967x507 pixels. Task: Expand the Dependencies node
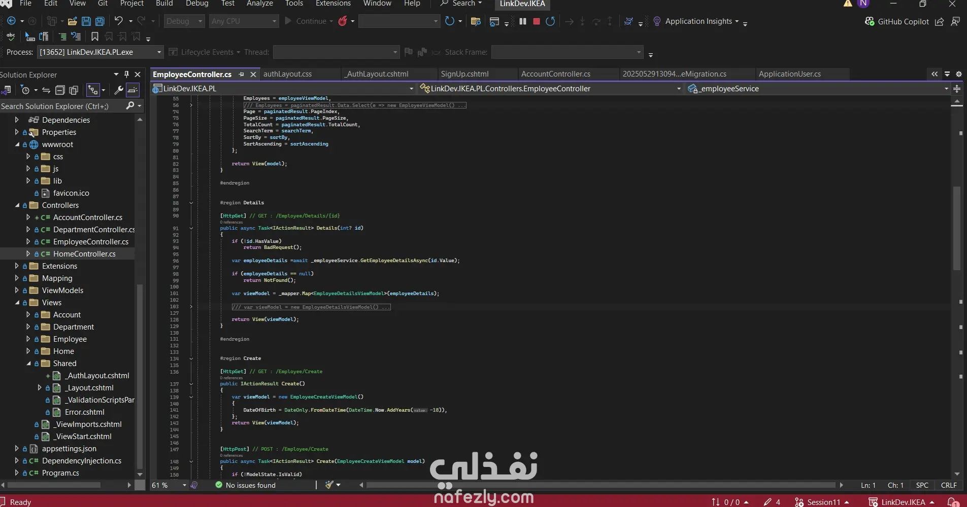tap(17, 120)
